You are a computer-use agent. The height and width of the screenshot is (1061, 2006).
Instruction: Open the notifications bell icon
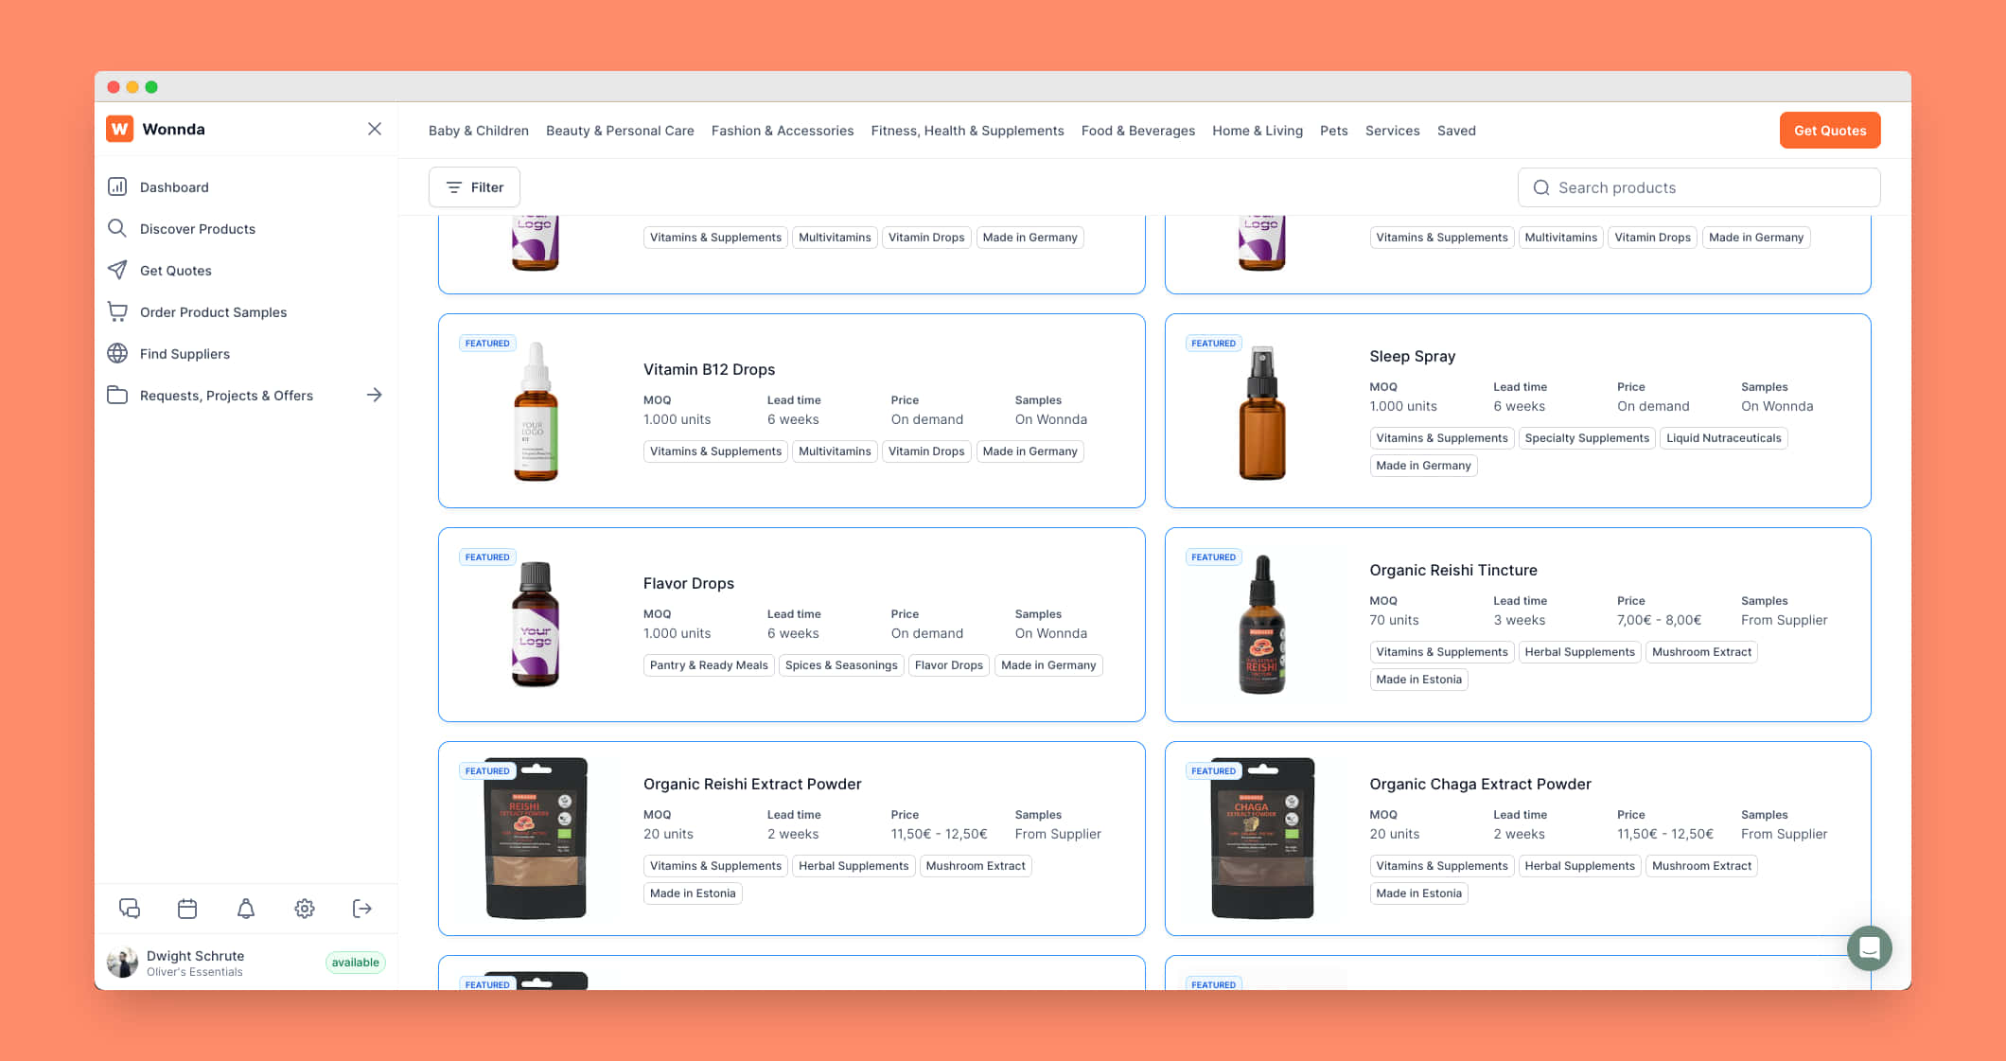(x=246, y=909)
